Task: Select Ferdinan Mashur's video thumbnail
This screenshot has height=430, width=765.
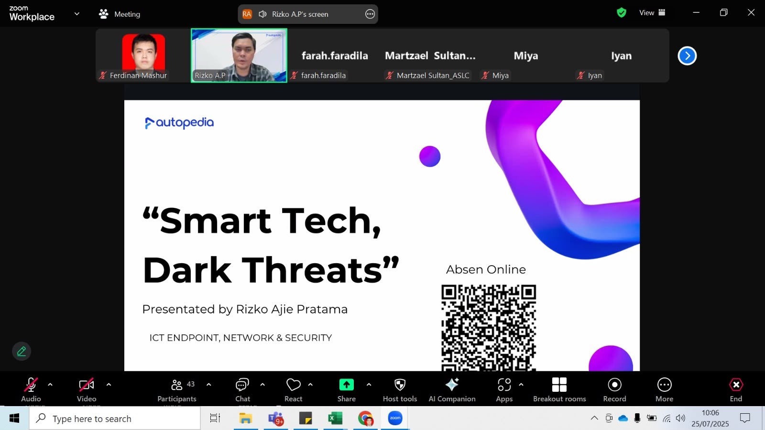Action: click(143, 55)
